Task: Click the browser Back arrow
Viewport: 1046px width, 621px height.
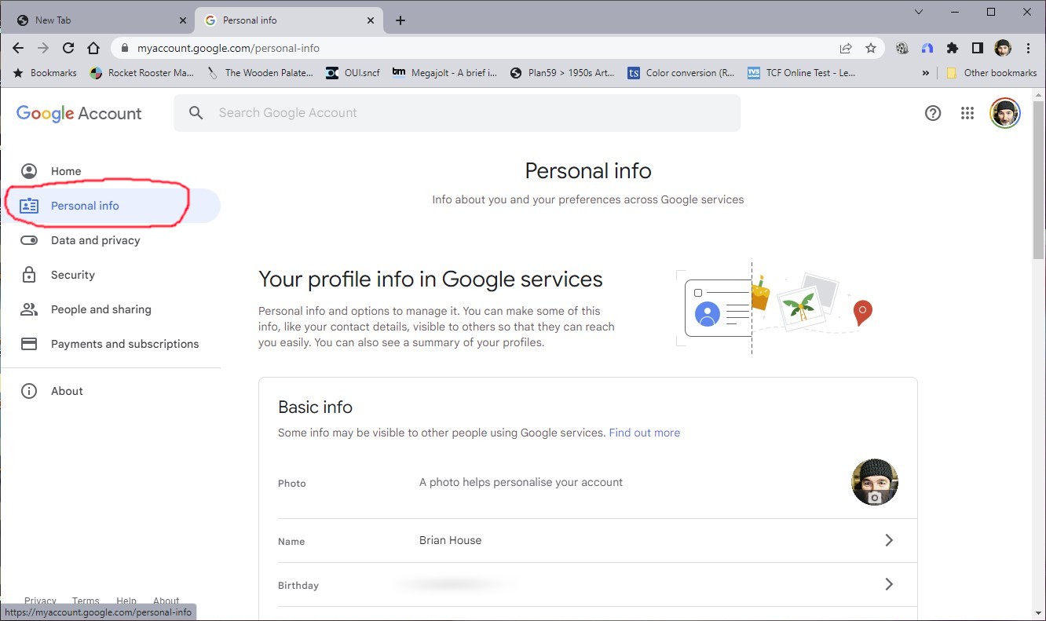Action: [x=18, y=48]
